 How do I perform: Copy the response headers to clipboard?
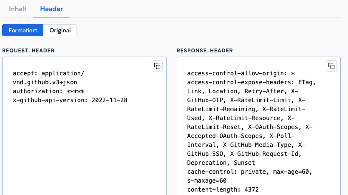[x=331, y=66]
